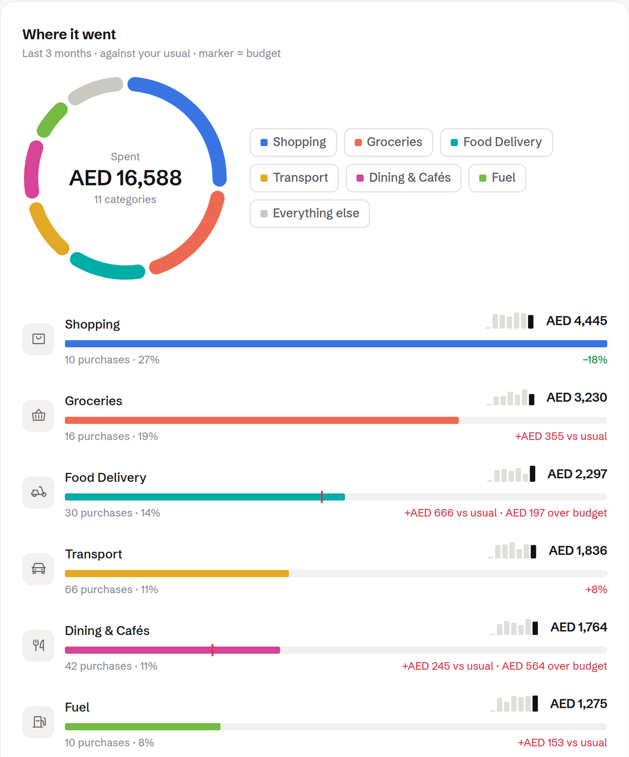Click the AED 4,445 Shopping amount

pos(577,321)
